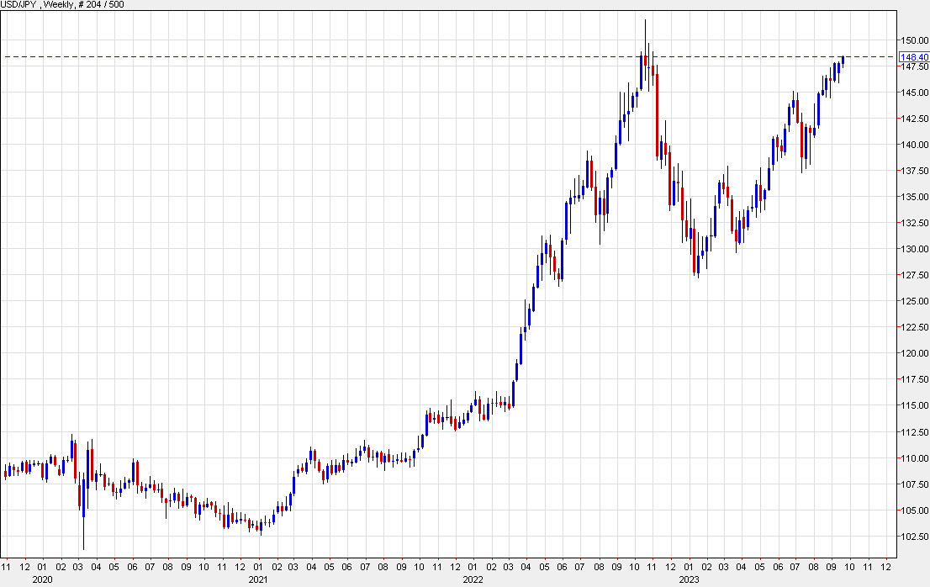
Task: Select the 2021 year label on the time axis
Action: [x=259, y=579]
